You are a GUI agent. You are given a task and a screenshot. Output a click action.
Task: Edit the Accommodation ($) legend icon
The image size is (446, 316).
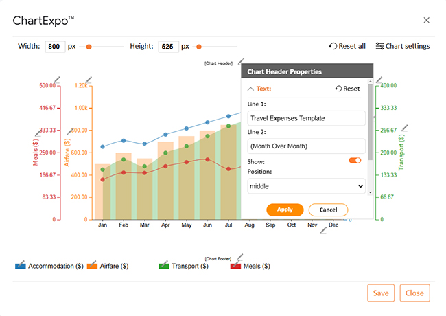coord(21,265)
